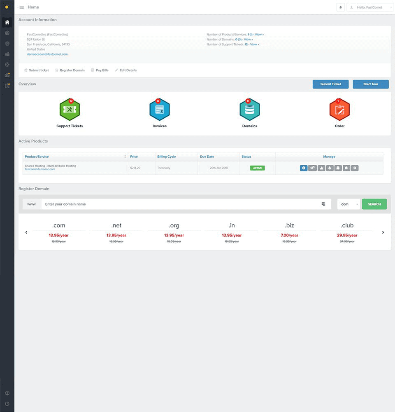Click the lock icon in the Manage row
This screenshot has height=412, width=395.
[x=339, y=168]
